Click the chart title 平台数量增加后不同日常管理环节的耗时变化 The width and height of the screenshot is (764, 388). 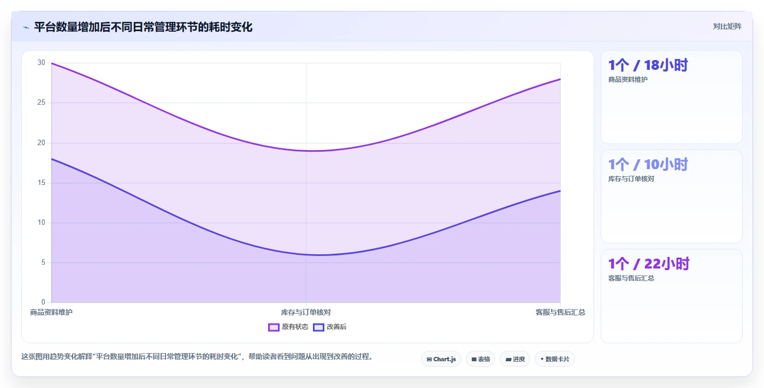click(x=143, y=27)
